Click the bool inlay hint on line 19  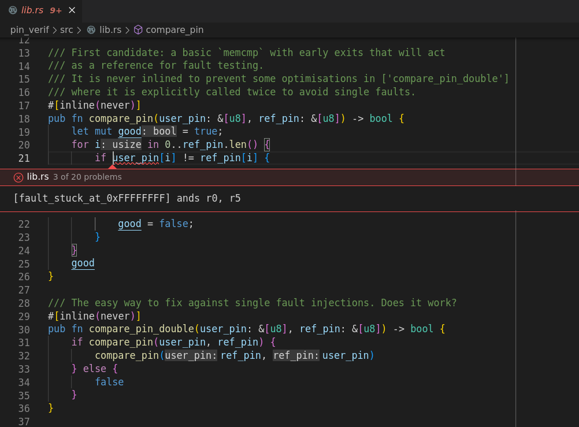point(159,132)
